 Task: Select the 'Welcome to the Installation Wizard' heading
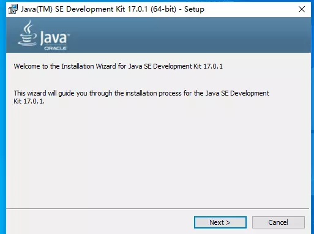118,66
